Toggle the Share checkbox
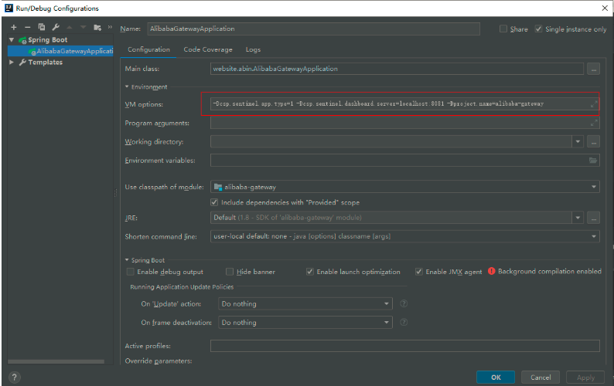Image resolution: width=614 pixels, height=386 pixels. pos(503,29)
